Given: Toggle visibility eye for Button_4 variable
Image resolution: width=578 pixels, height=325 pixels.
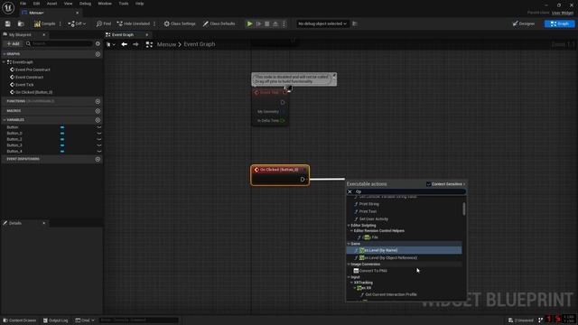Looking at the screenshot, I should click(98, 151).
